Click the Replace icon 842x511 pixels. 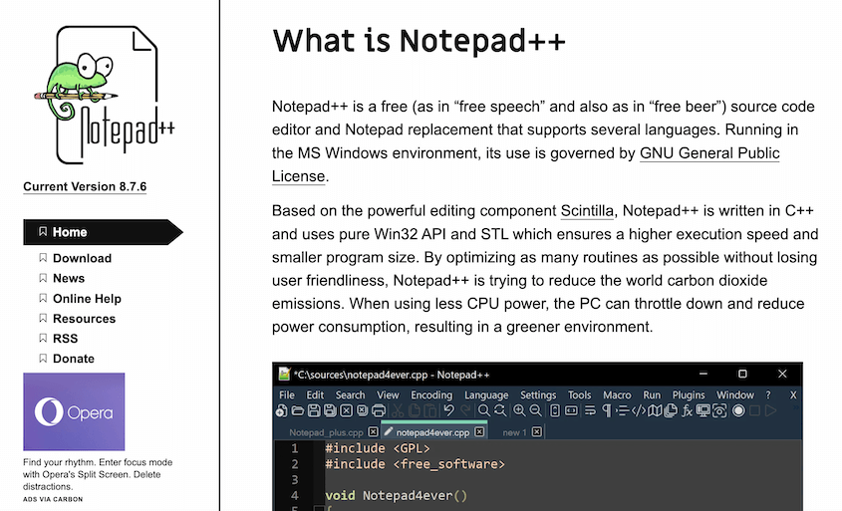pyautogui.click(x=500, y=411)
